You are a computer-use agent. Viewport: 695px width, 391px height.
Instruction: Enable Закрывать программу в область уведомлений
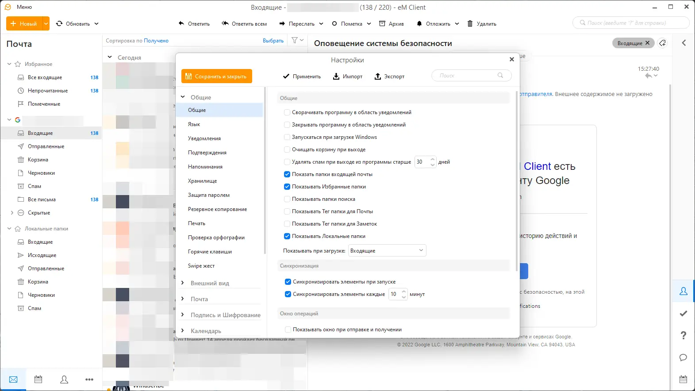(x=287, y=125)
